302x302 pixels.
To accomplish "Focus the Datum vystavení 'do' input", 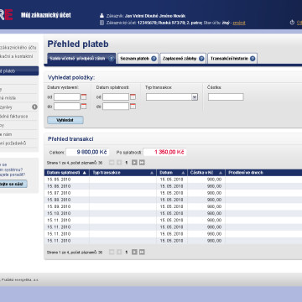I will (67, 107).
